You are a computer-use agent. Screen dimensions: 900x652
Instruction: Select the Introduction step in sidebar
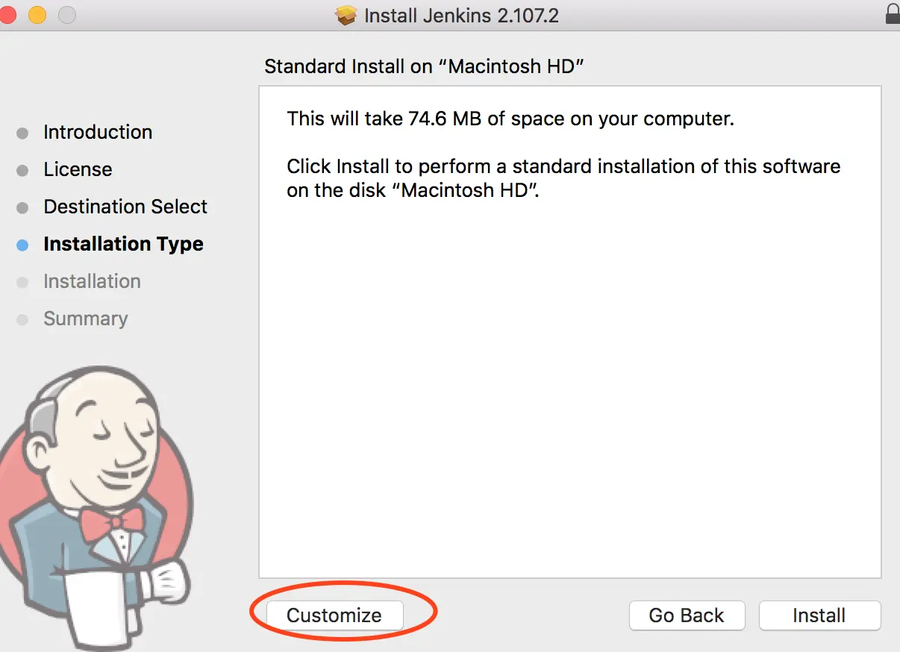coord(98,132)
